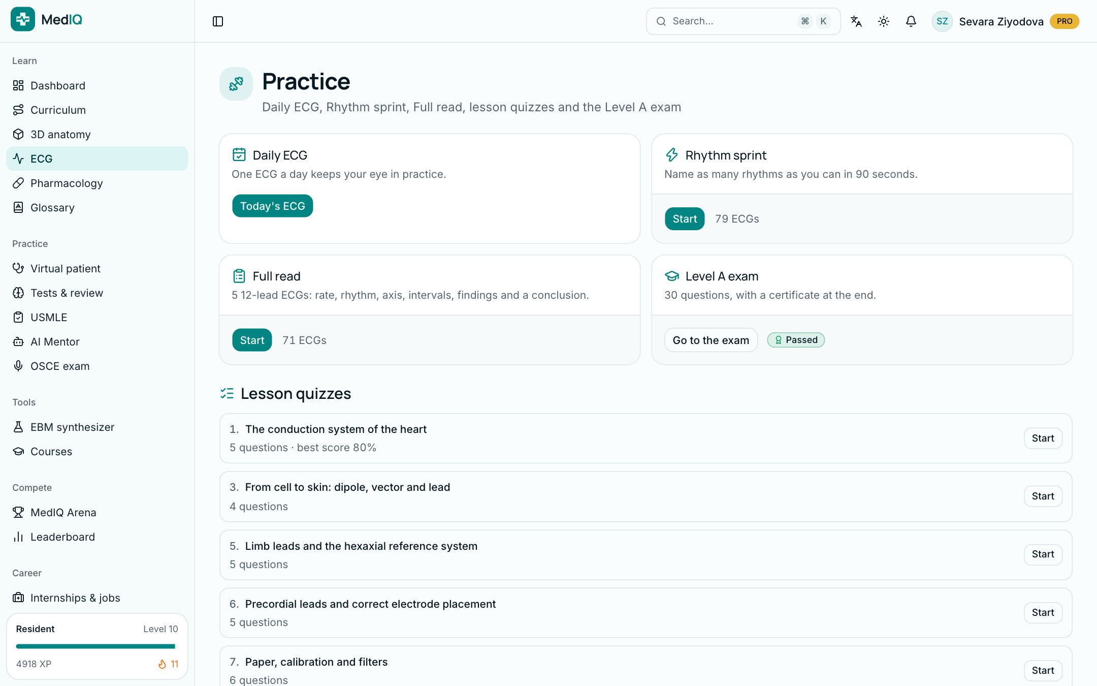Click the EBM synthesizer flask icon

tap(18, 427)
